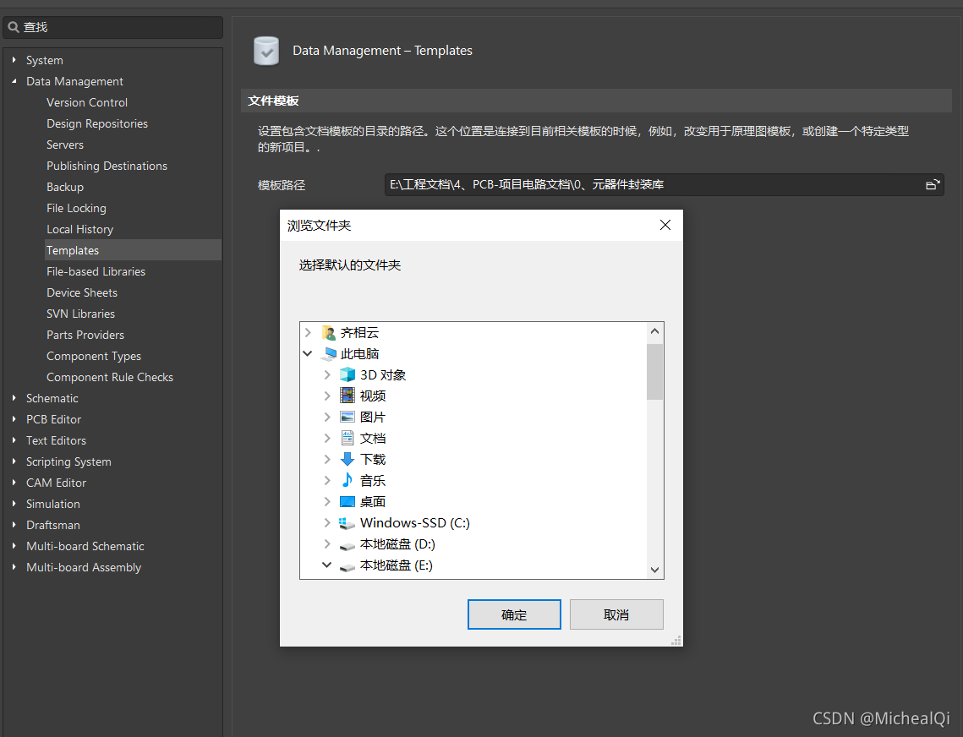963x737 pixels.
Task: Collapse the 本地磁盘 (E:) tree node
Action: tap(327, 565)
